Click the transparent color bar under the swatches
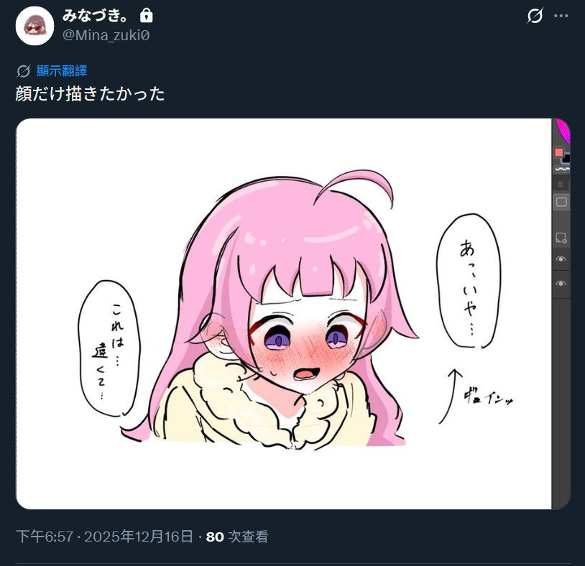Viewport: 585px width, 566px height. click(x=562, y=170)
